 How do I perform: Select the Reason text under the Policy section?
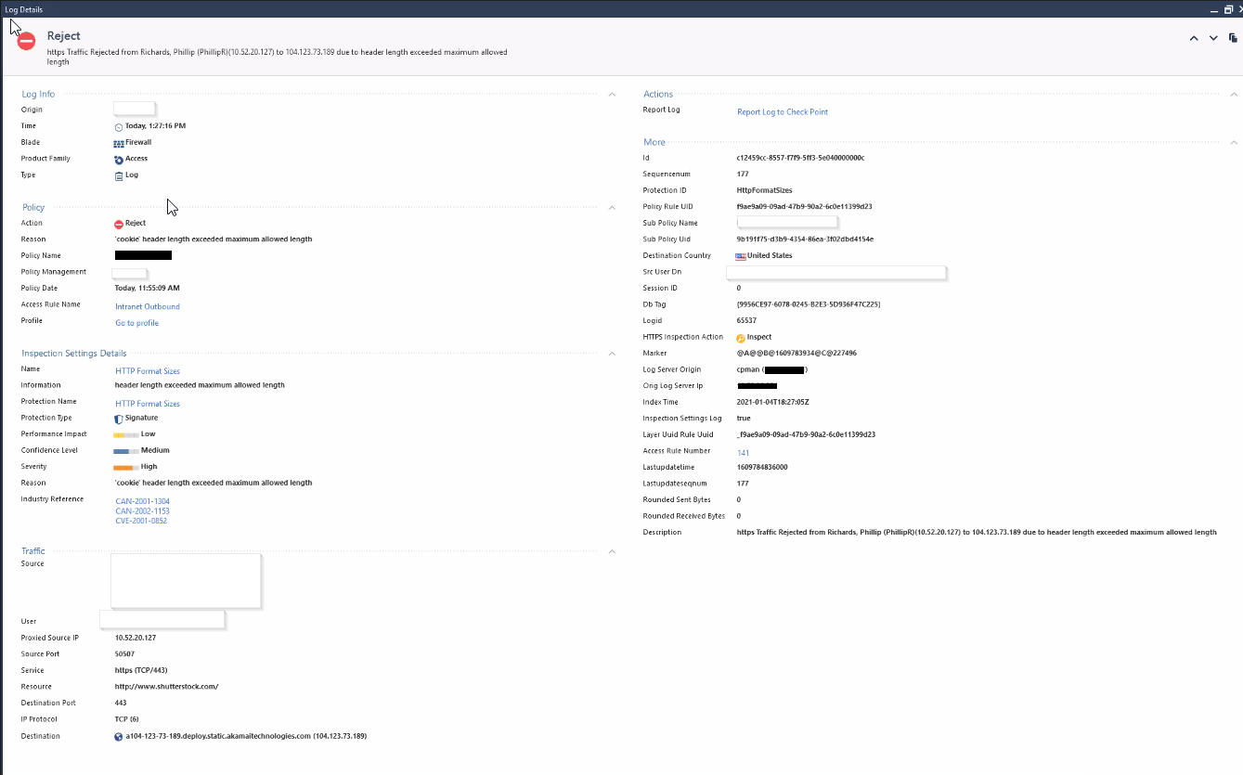coord(214,239)
